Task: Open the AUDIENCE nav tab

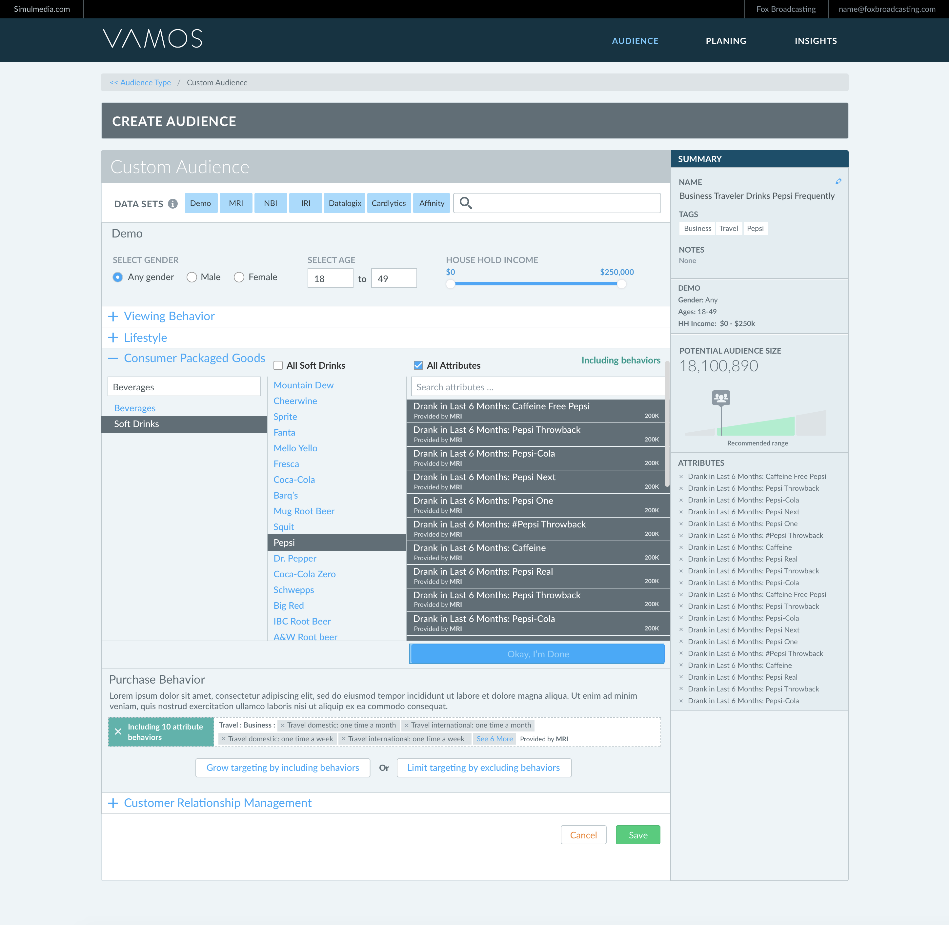Action: (x=635, y=41)
